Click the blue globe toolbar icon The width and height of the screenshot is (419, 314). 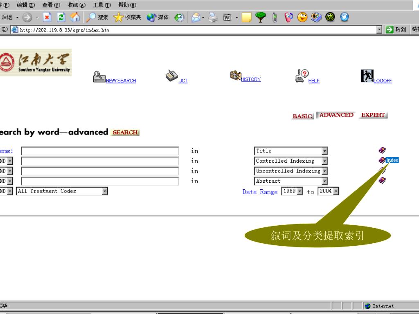pos(345,17)
